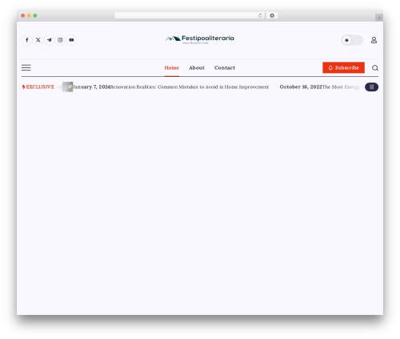Click the January 7, 2024 date

pyautogui.click(x=91, y=87)
